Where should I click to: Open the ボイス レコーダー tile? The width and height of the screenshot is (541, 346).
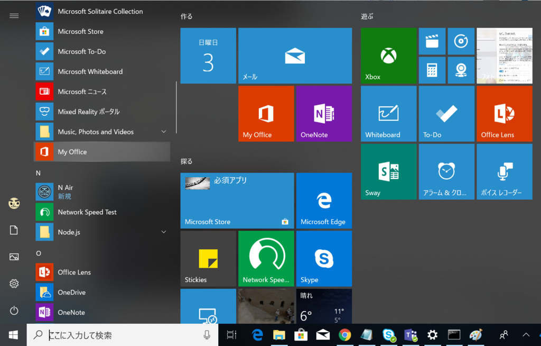click(x=505, y=172)
